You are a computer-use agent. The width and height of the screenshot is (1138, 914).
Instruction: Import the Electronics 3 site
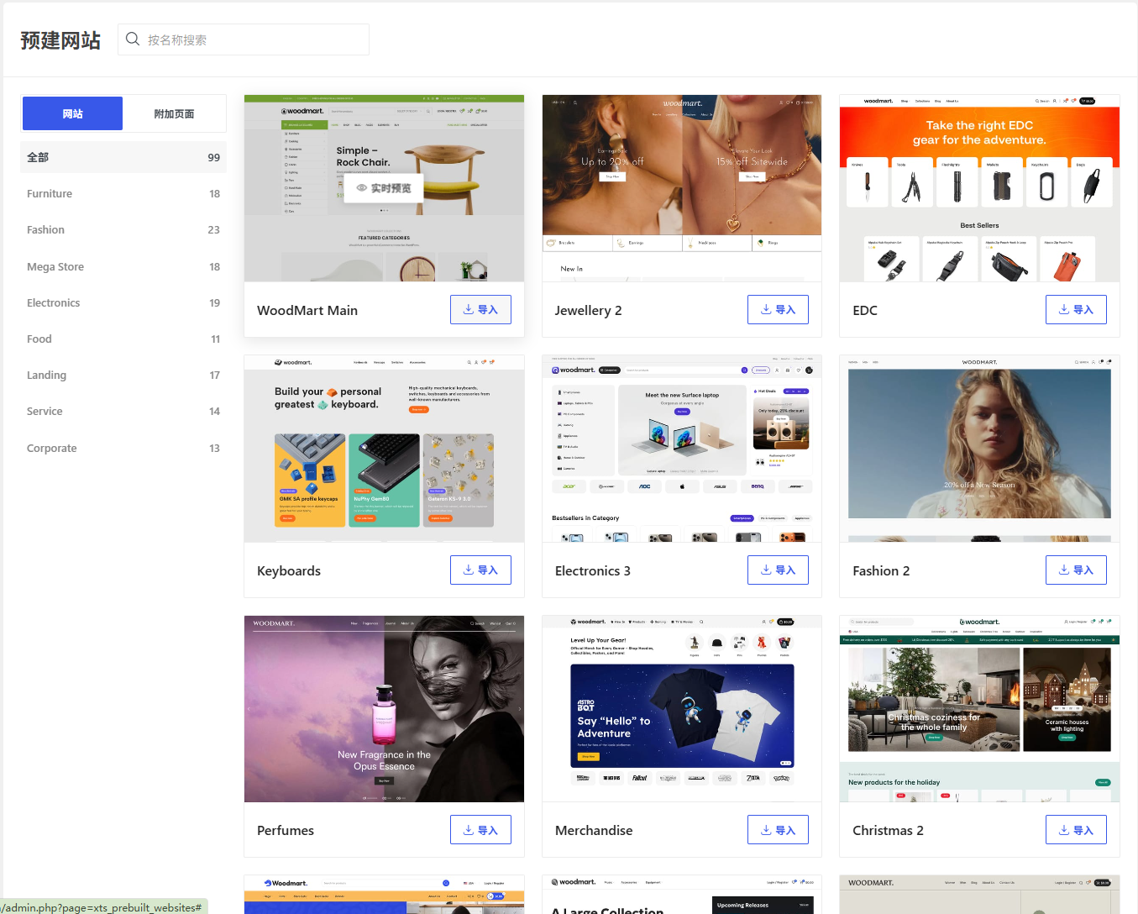(778, 570)
